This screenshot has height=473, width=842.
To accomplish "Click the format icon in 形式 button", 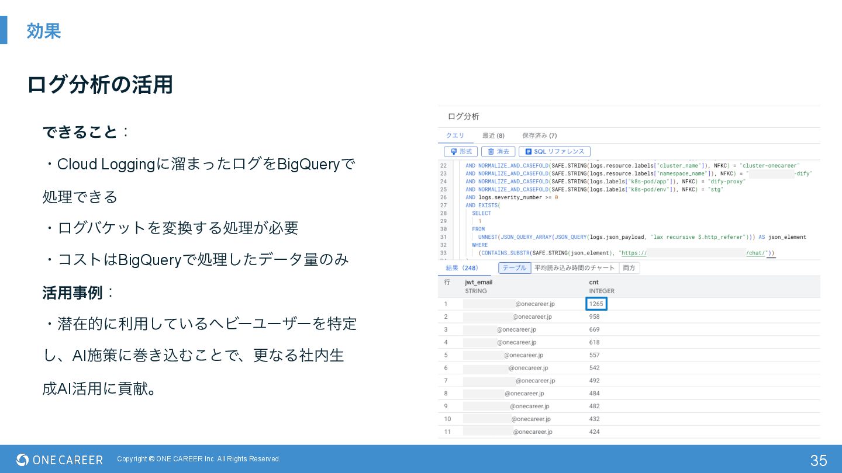I will point(453,151).
